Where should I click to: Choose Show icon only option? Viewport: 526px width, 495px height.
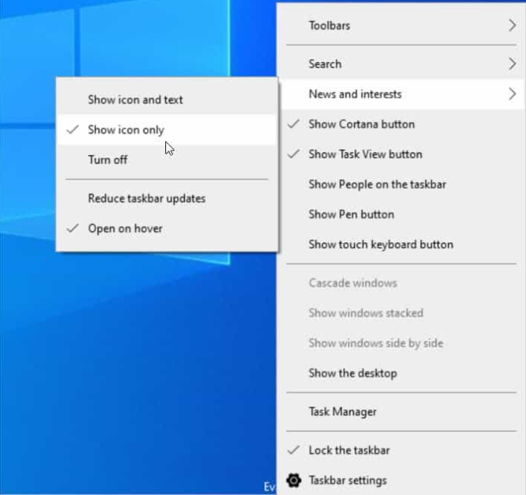[126, 130]
